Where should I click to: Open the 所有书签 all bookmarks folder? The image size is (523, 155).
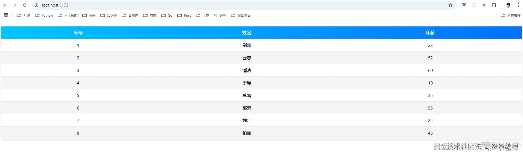(x=511, y=15)
